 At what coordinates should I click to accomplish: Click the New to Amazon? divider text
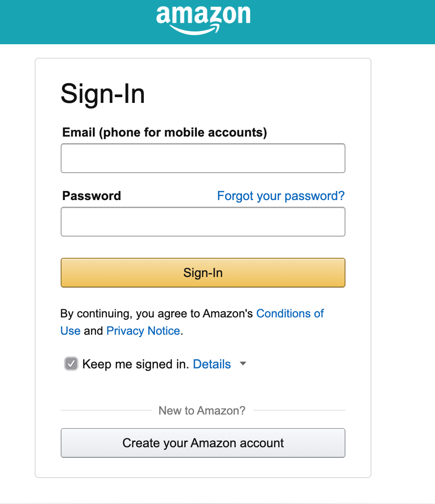[202, 411]
